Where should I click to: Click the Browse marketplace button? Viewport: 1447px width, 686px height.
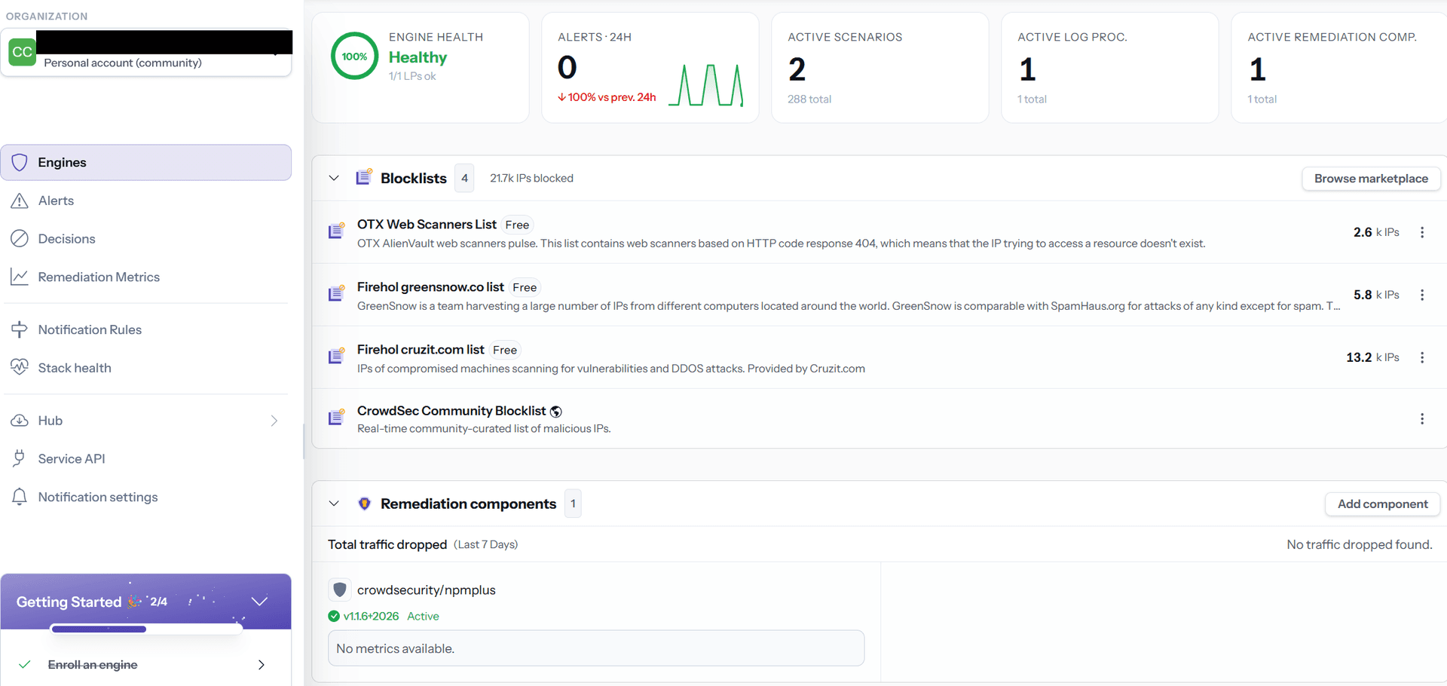tap(1371, 179)
